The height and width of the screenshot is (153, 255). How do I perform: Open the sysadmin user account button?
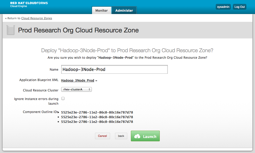coord(223,7)
